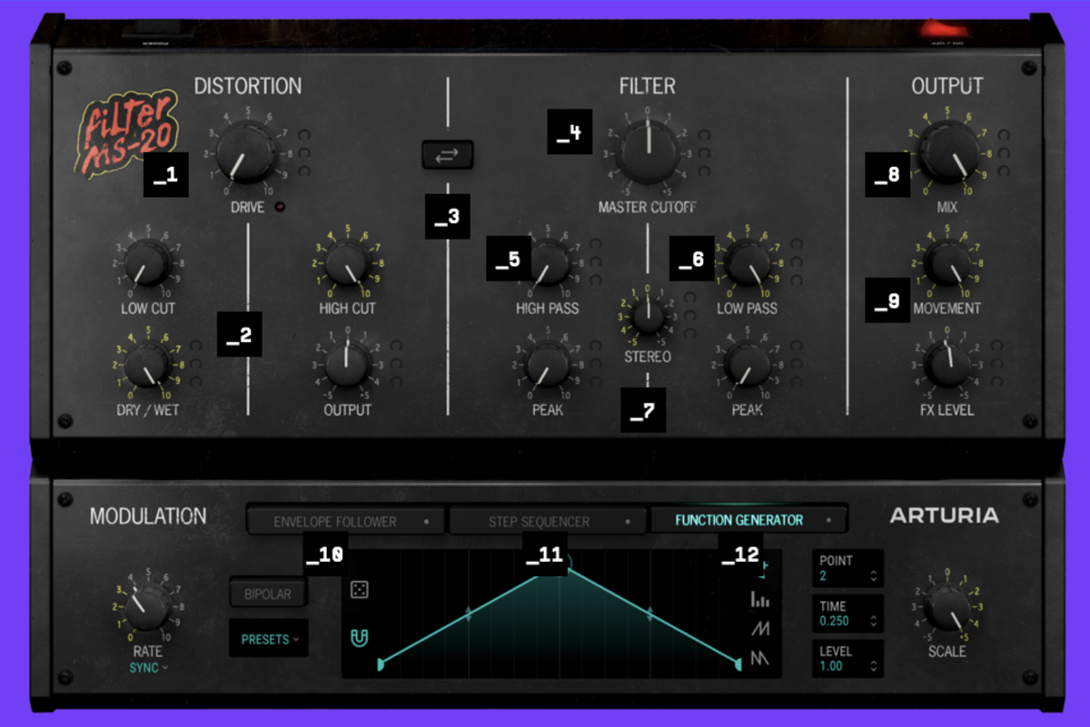Image resolution: width=1090 pixels, height=727 pixels.
Task: Click the DISTORTION section heading
Action: [248, 86]
